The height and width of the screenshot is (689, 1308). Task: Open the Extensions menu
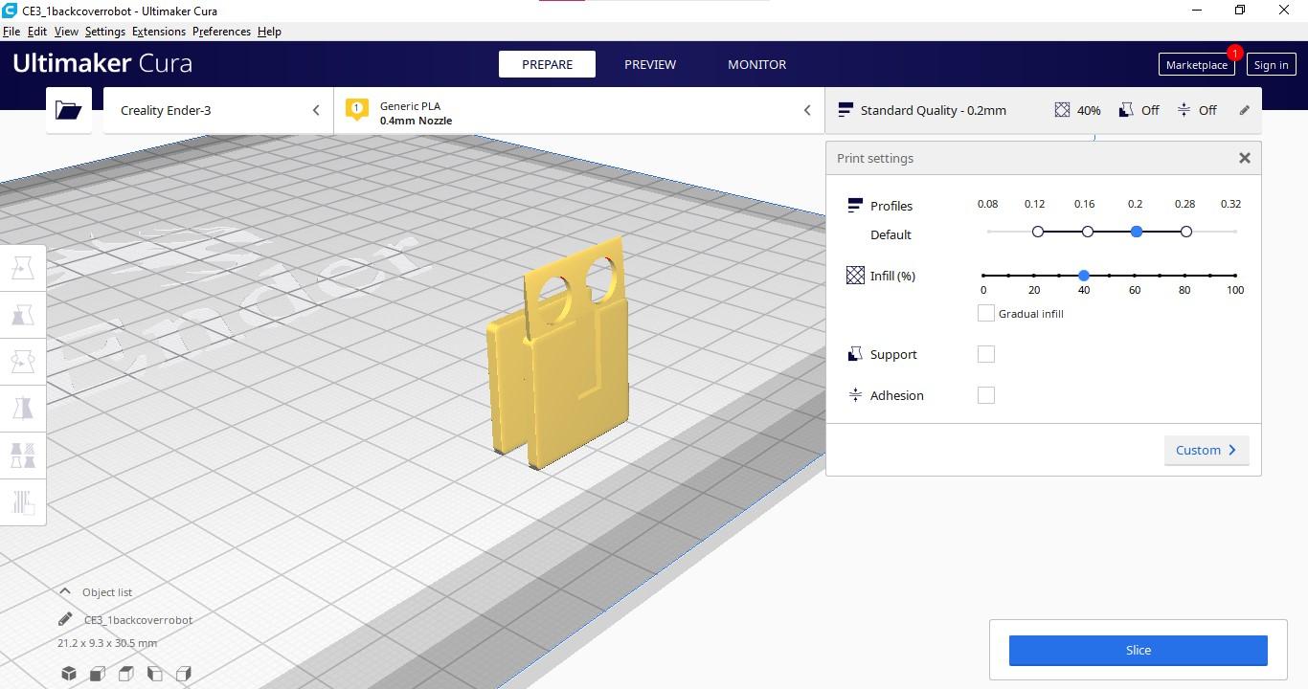(x=159, y=32)
